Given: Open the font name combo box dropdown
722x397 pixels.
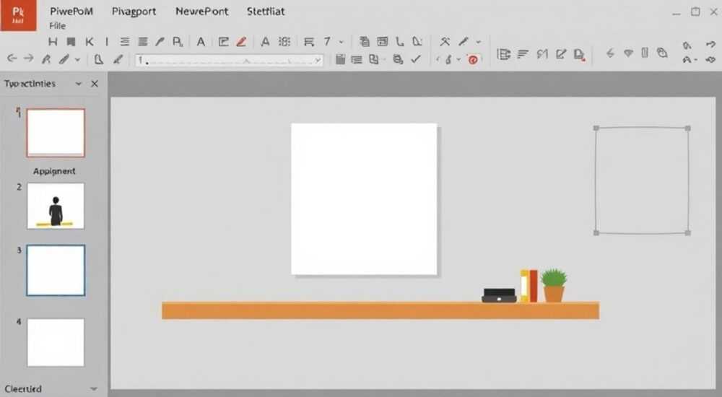Looking at the screenshot, I should tap(318, 61).
